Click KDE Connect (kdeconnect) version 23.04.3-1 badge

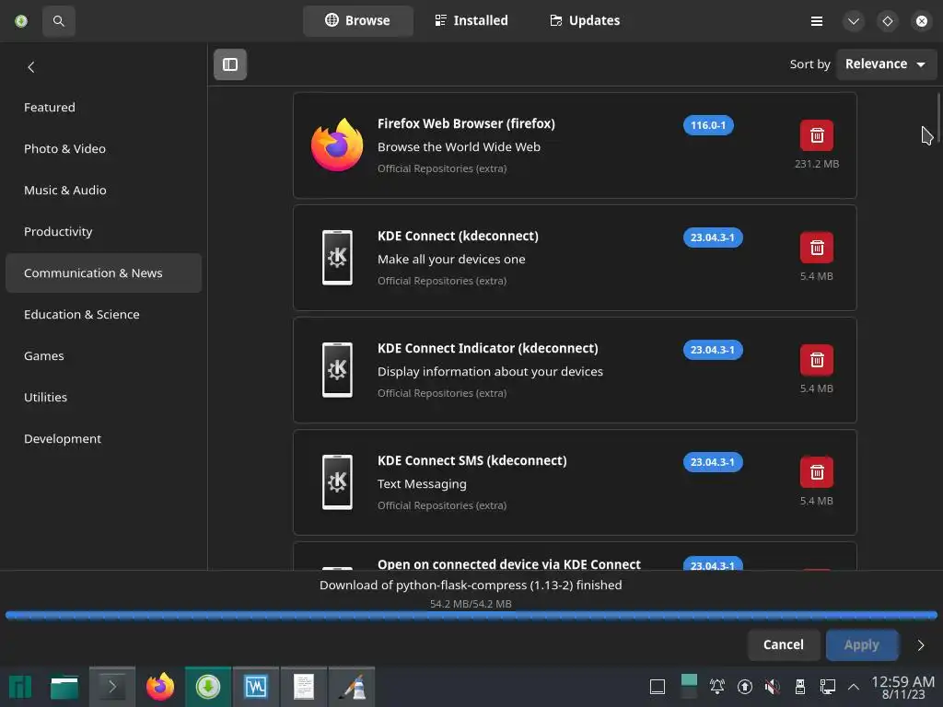[x=713, y=238]
